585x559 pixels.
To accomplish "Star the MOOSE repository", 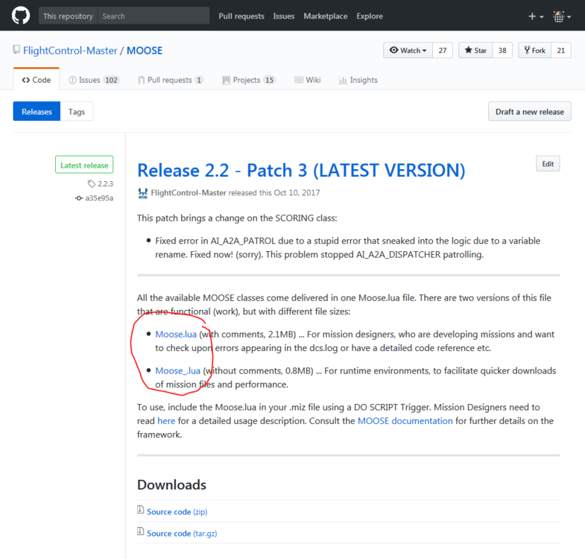I will click(475, 51).
